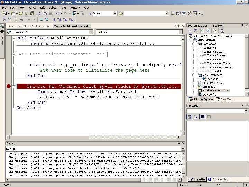The image size is (249, 187).
Task: Click the Alphabetic sort icon in Properties
Action: (196, 117)
